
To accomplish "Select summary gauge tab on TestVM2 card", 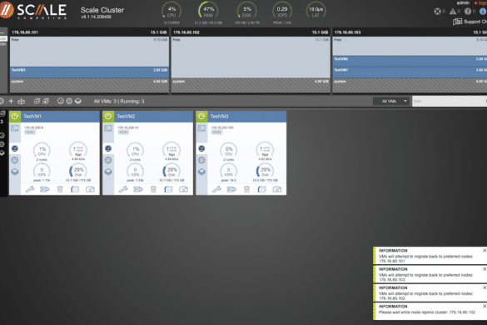I will pos(108,148).
